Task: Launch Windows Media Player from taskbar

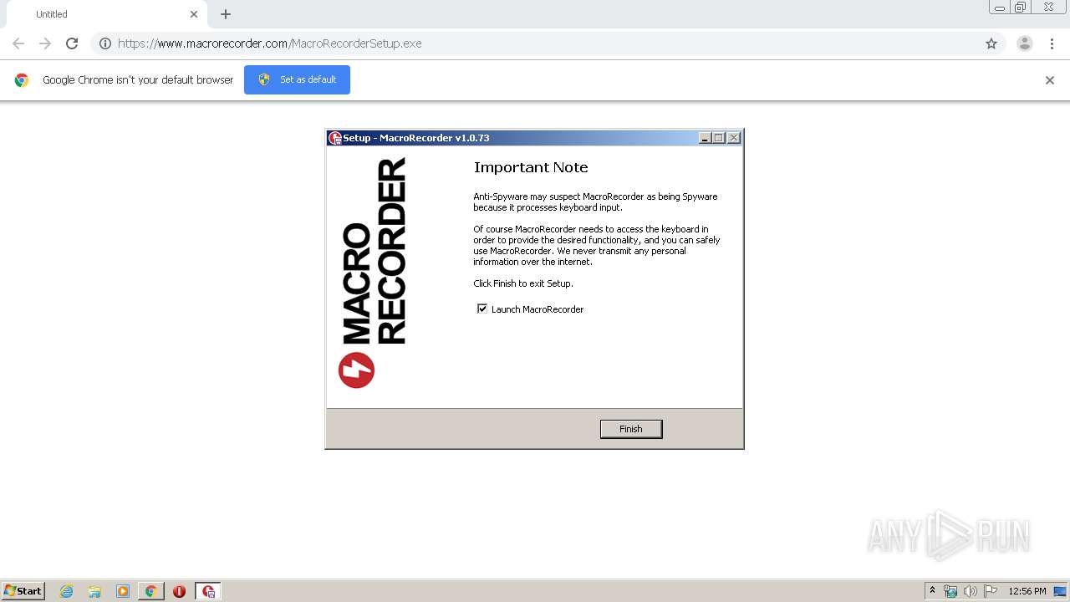Action: tap(123, 591)
